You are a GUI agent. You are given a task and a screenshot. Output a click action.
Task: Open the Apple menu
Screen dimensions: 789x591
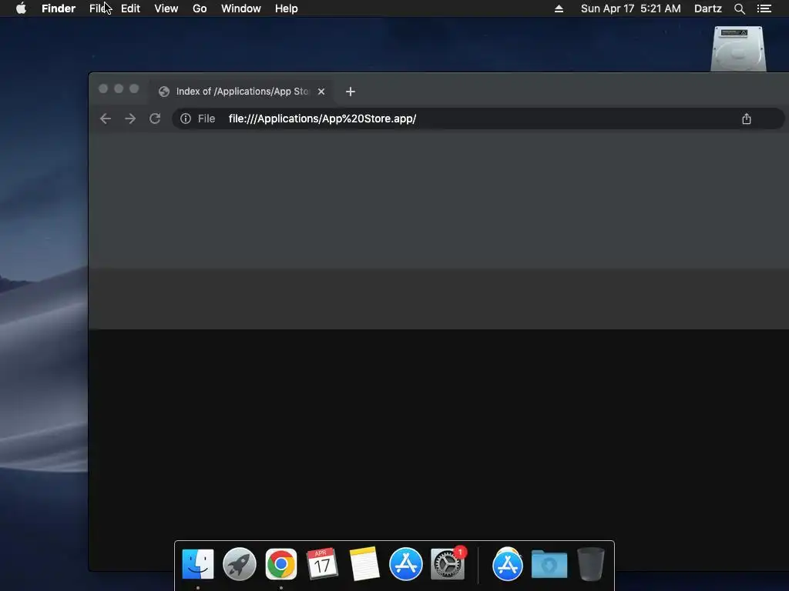click(21, 8)
